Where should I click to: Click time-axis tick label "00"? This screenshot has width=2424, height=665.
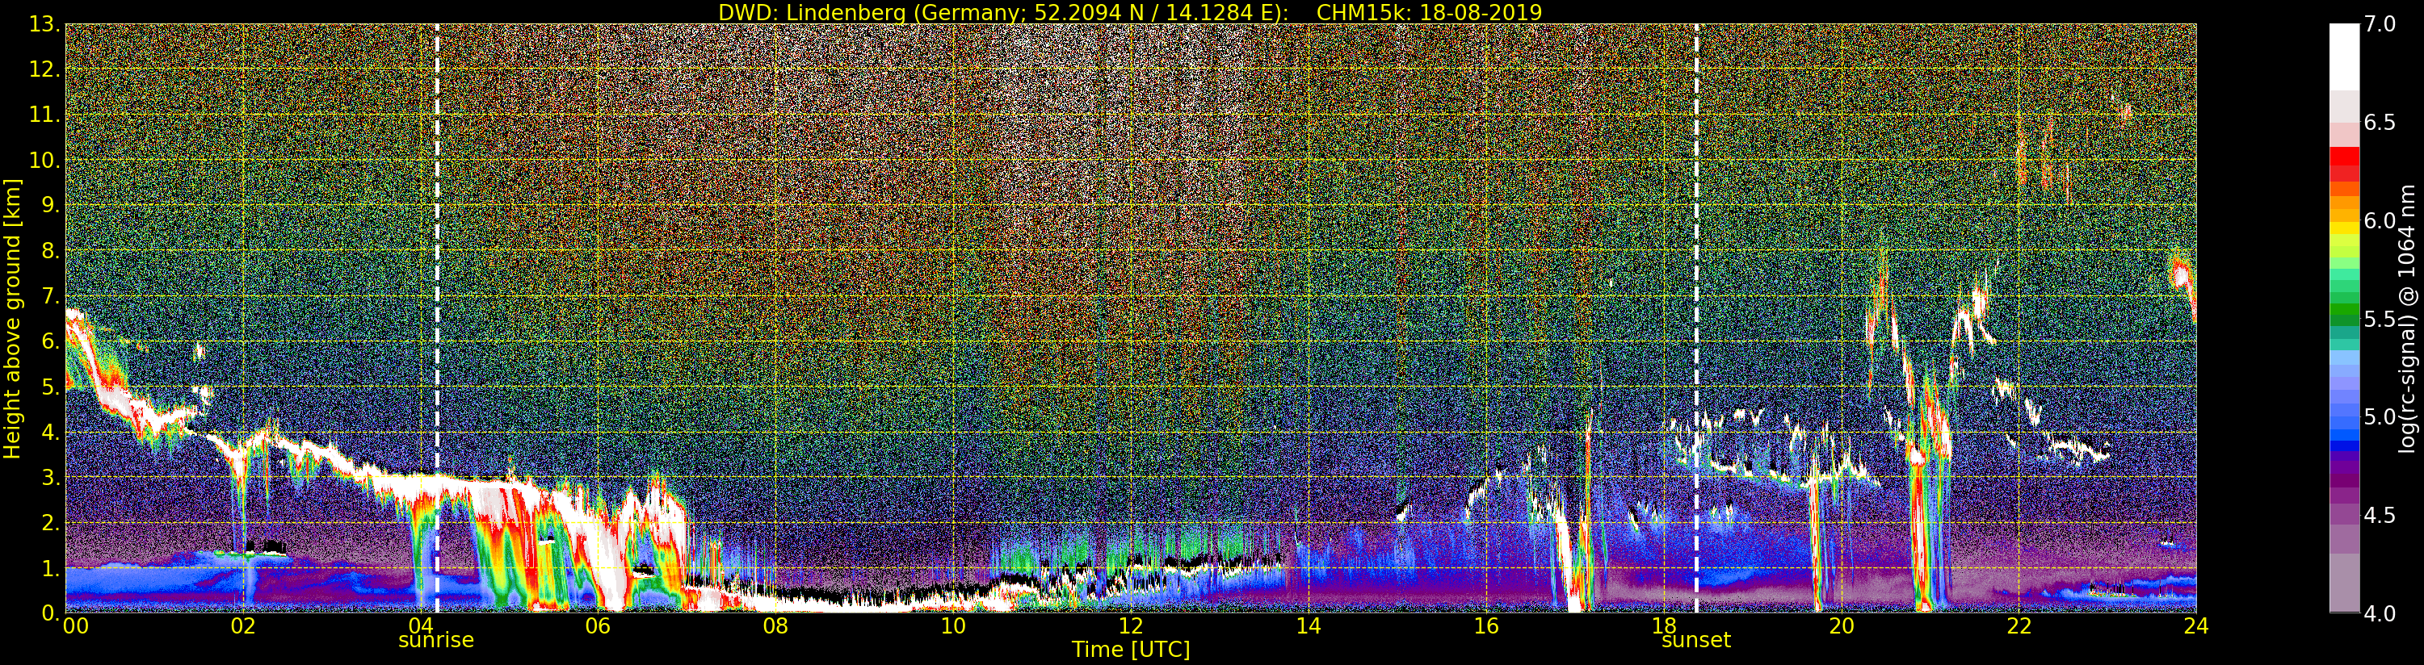click(76, 626)
